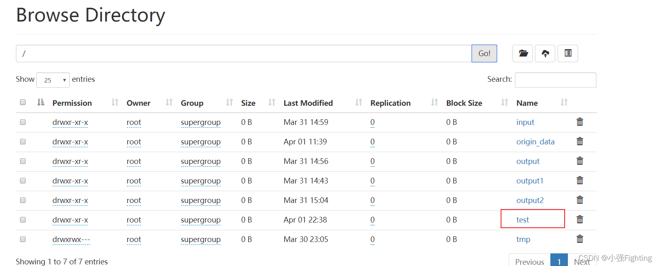Click the upload files cloud icon
Screen dimensions: 658x266
point(545,53)
